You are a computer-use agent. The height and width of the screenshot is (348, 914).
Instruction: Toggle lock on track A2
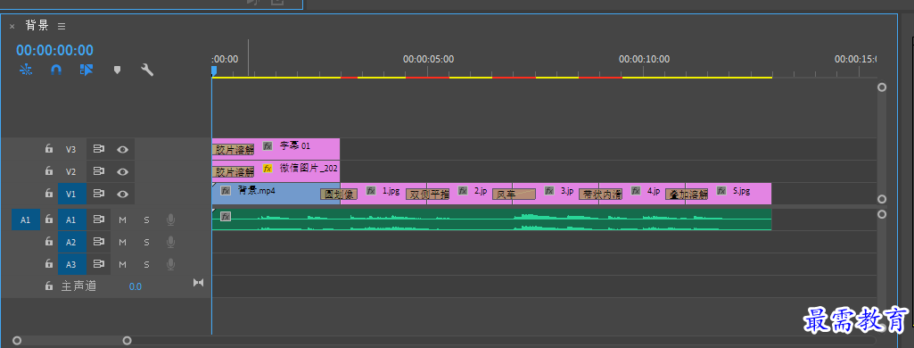pos(50,241)
